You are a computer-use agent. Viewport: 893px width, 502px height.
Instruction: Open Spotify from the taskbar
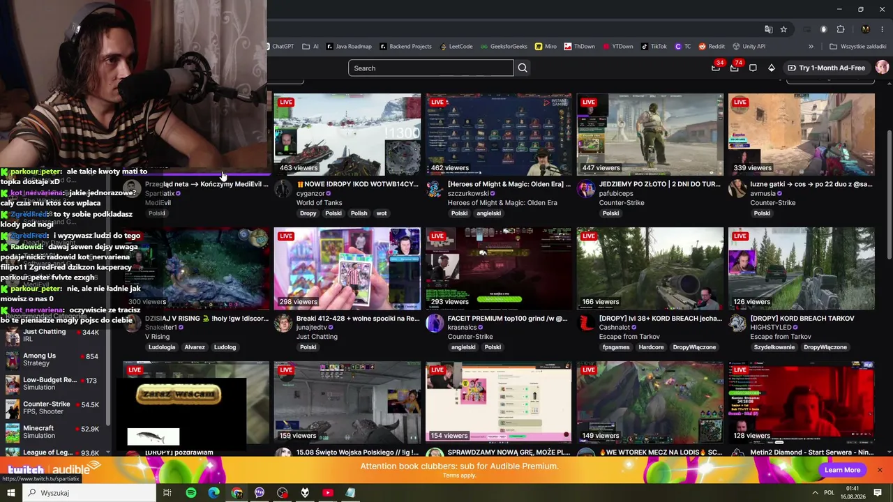pos(191,493)
